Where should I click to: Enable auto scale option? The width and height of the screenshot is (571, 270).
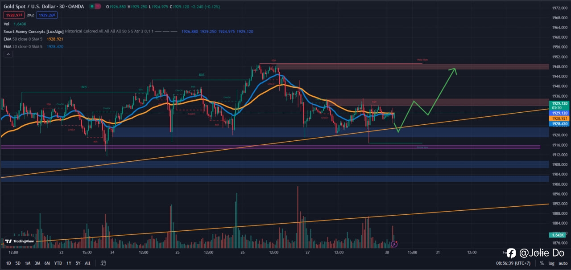pyautogui.click(x=563, y=263)
